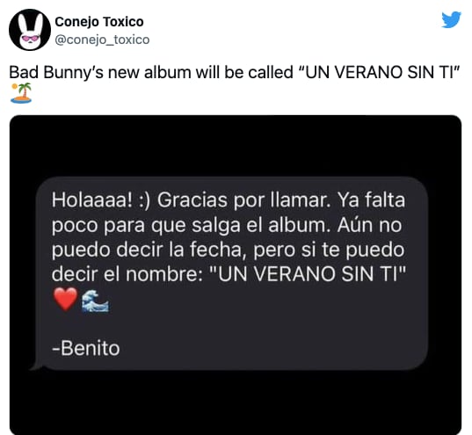The image size is (472, 435).
Task: Click the "Holaaaa! :)" greeting text
Action: click(x=100, y=199)
